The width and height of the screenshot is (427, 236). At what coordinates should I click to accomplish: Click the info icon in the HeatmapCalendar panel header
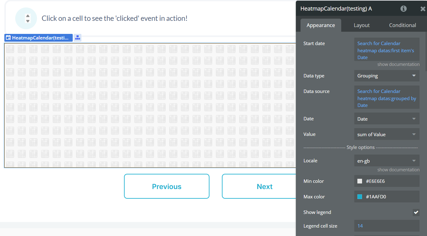403,9
